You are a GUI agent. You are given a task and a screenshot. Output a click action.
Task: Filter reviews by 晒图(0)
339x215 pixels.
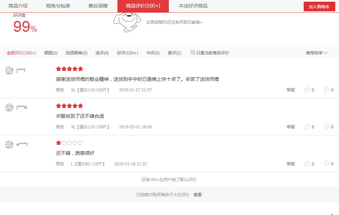point(51,53)
